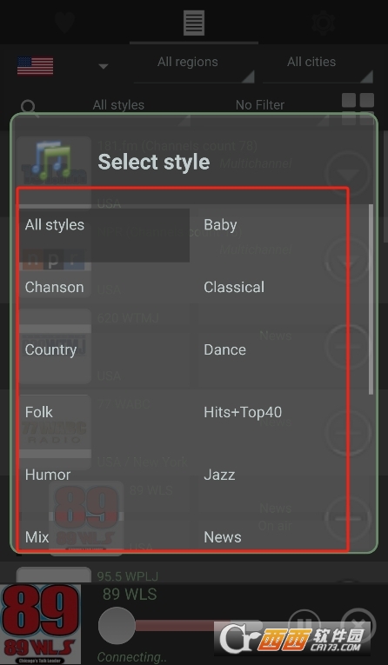Open the All regions dropdown
Viewport: 388px width, 665px height.
pyautogui.click(x=194, y=68)
